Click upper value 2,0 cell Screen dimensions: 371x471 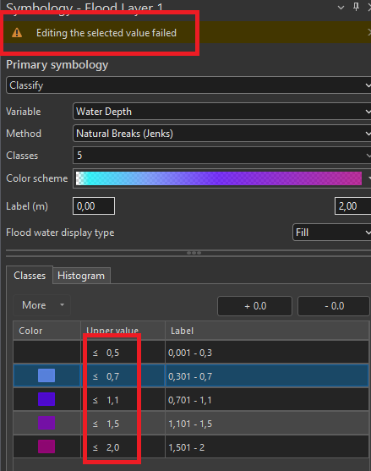pos(123,447)
